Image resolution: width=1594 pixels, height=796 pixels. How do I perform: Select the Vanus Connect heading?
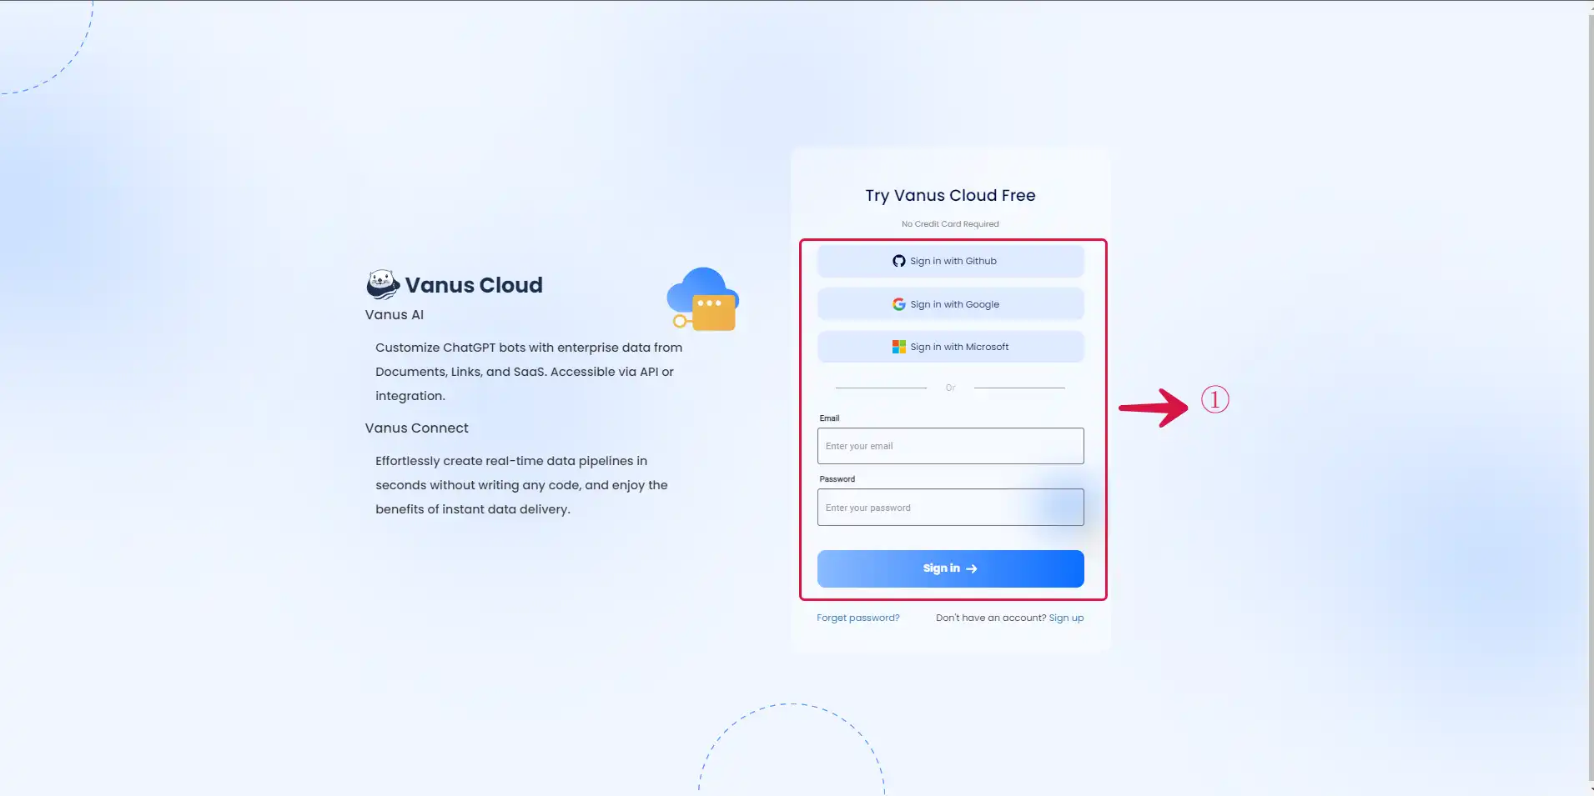point(416,428)
